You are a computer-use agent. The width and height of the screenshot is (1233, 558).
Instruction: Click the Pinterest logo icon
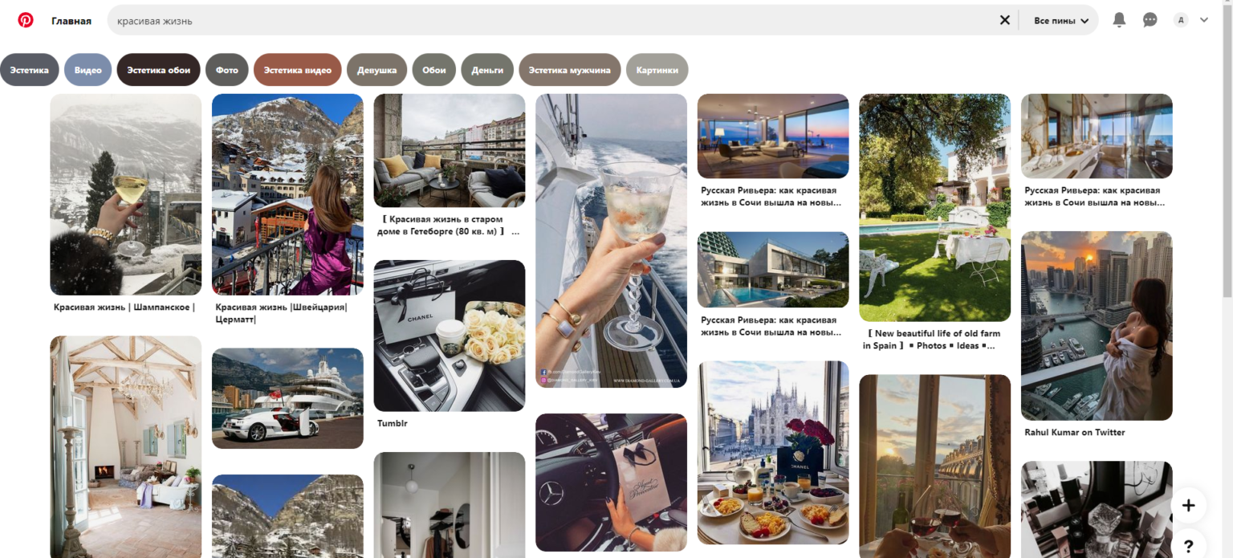pos(26,20)
